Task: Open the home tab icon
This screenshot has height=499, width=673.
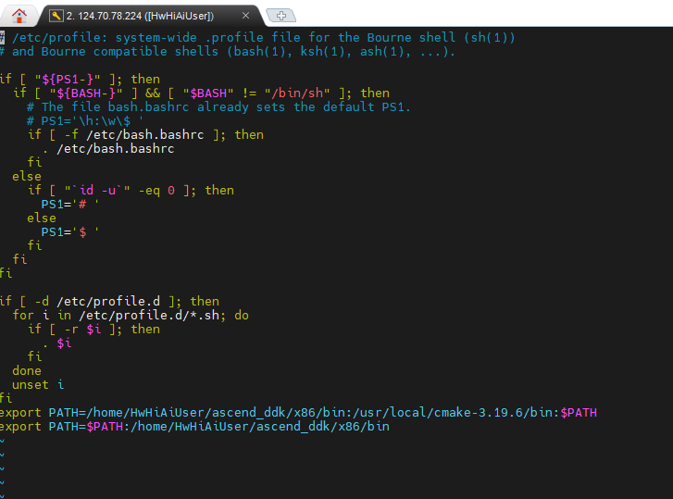Action: click(19, 16)
